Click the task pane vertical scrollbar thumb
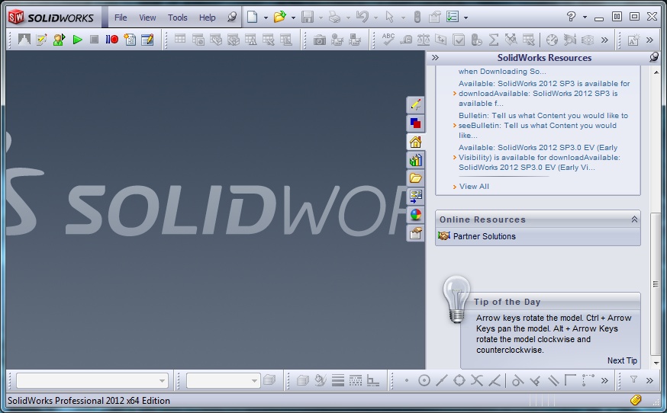The width and height of the screenshot is (667, 413). point(656,283)
